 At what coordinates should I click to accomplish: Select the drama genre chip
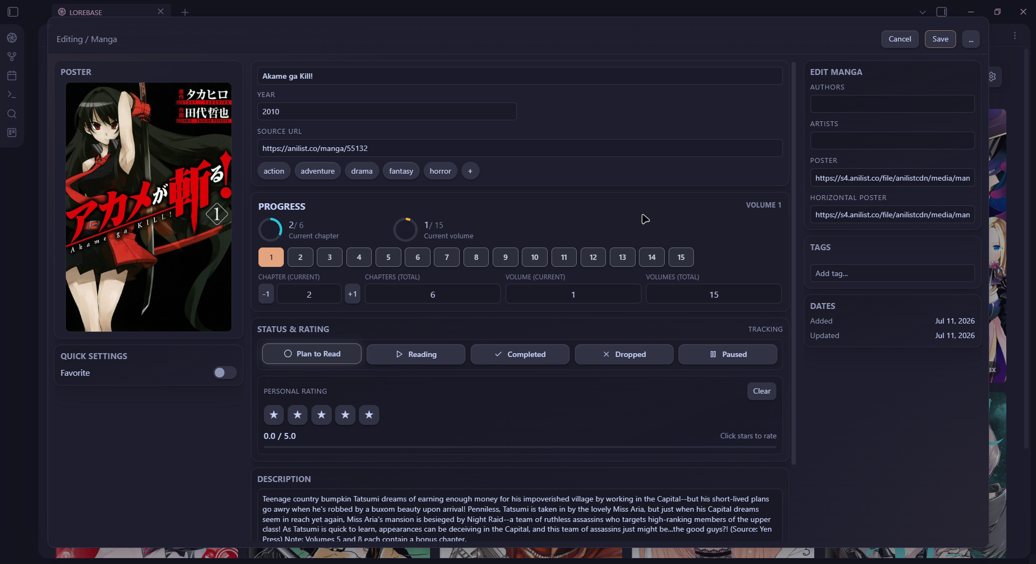point(362,171)
